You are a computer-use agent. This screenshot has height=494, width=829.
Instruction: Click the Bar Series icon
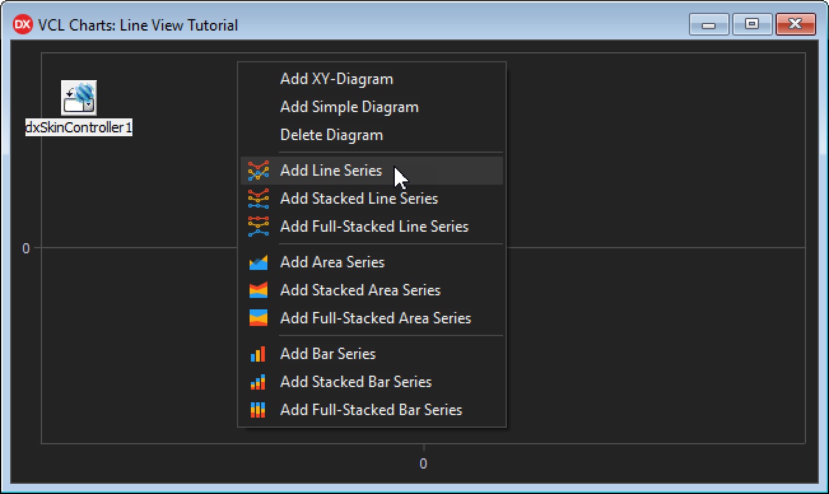[x=258, y=354]
